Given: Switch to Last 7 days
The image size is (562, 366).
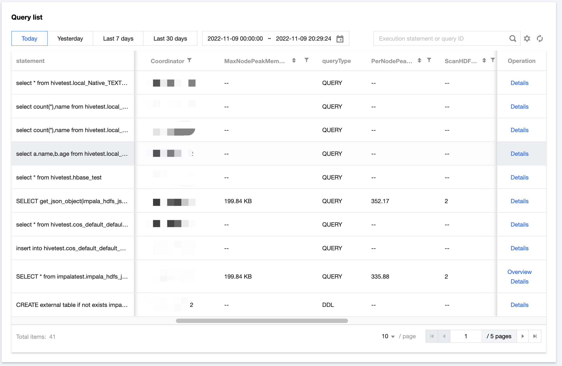Looking at the screenshot, I should pyautogui.click(x=118, y=39).
